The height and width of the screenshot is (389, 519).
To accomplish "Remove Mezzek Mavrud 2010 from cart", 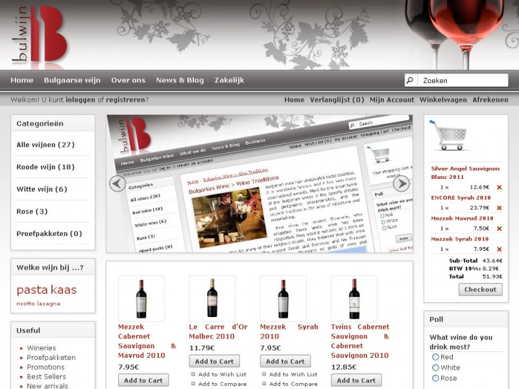I will pyautogui.click(x=500, y=229).
